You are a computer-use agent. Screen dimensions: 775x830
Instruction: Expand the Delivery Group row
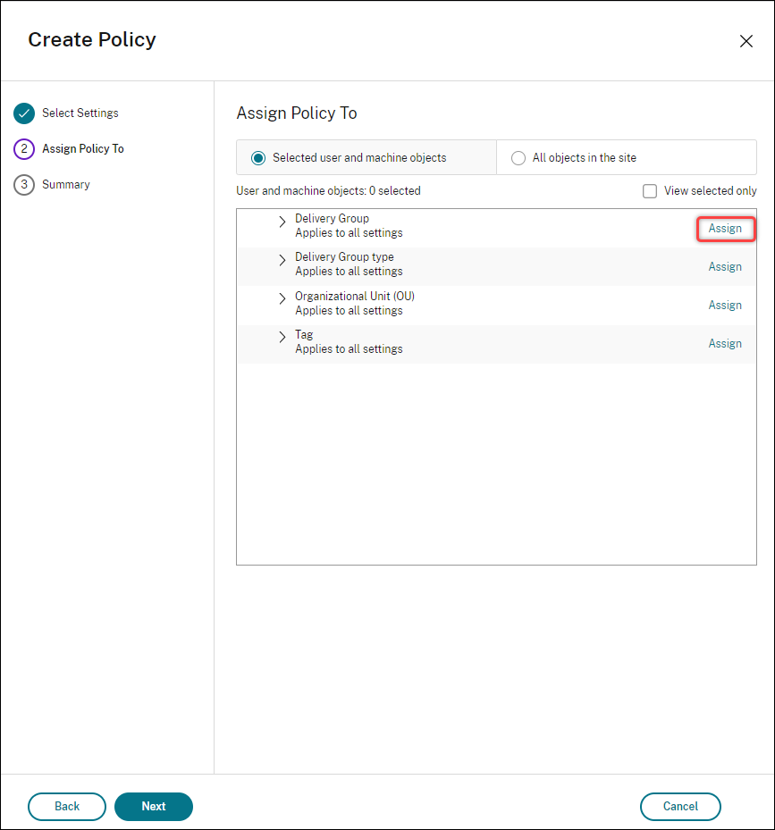pyautogui.click(x=282, y=222)
